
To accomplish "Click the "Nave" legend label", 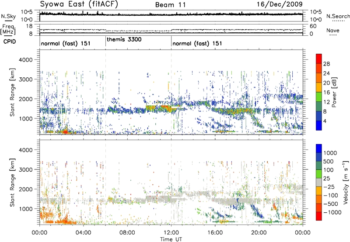I will 333,30.
